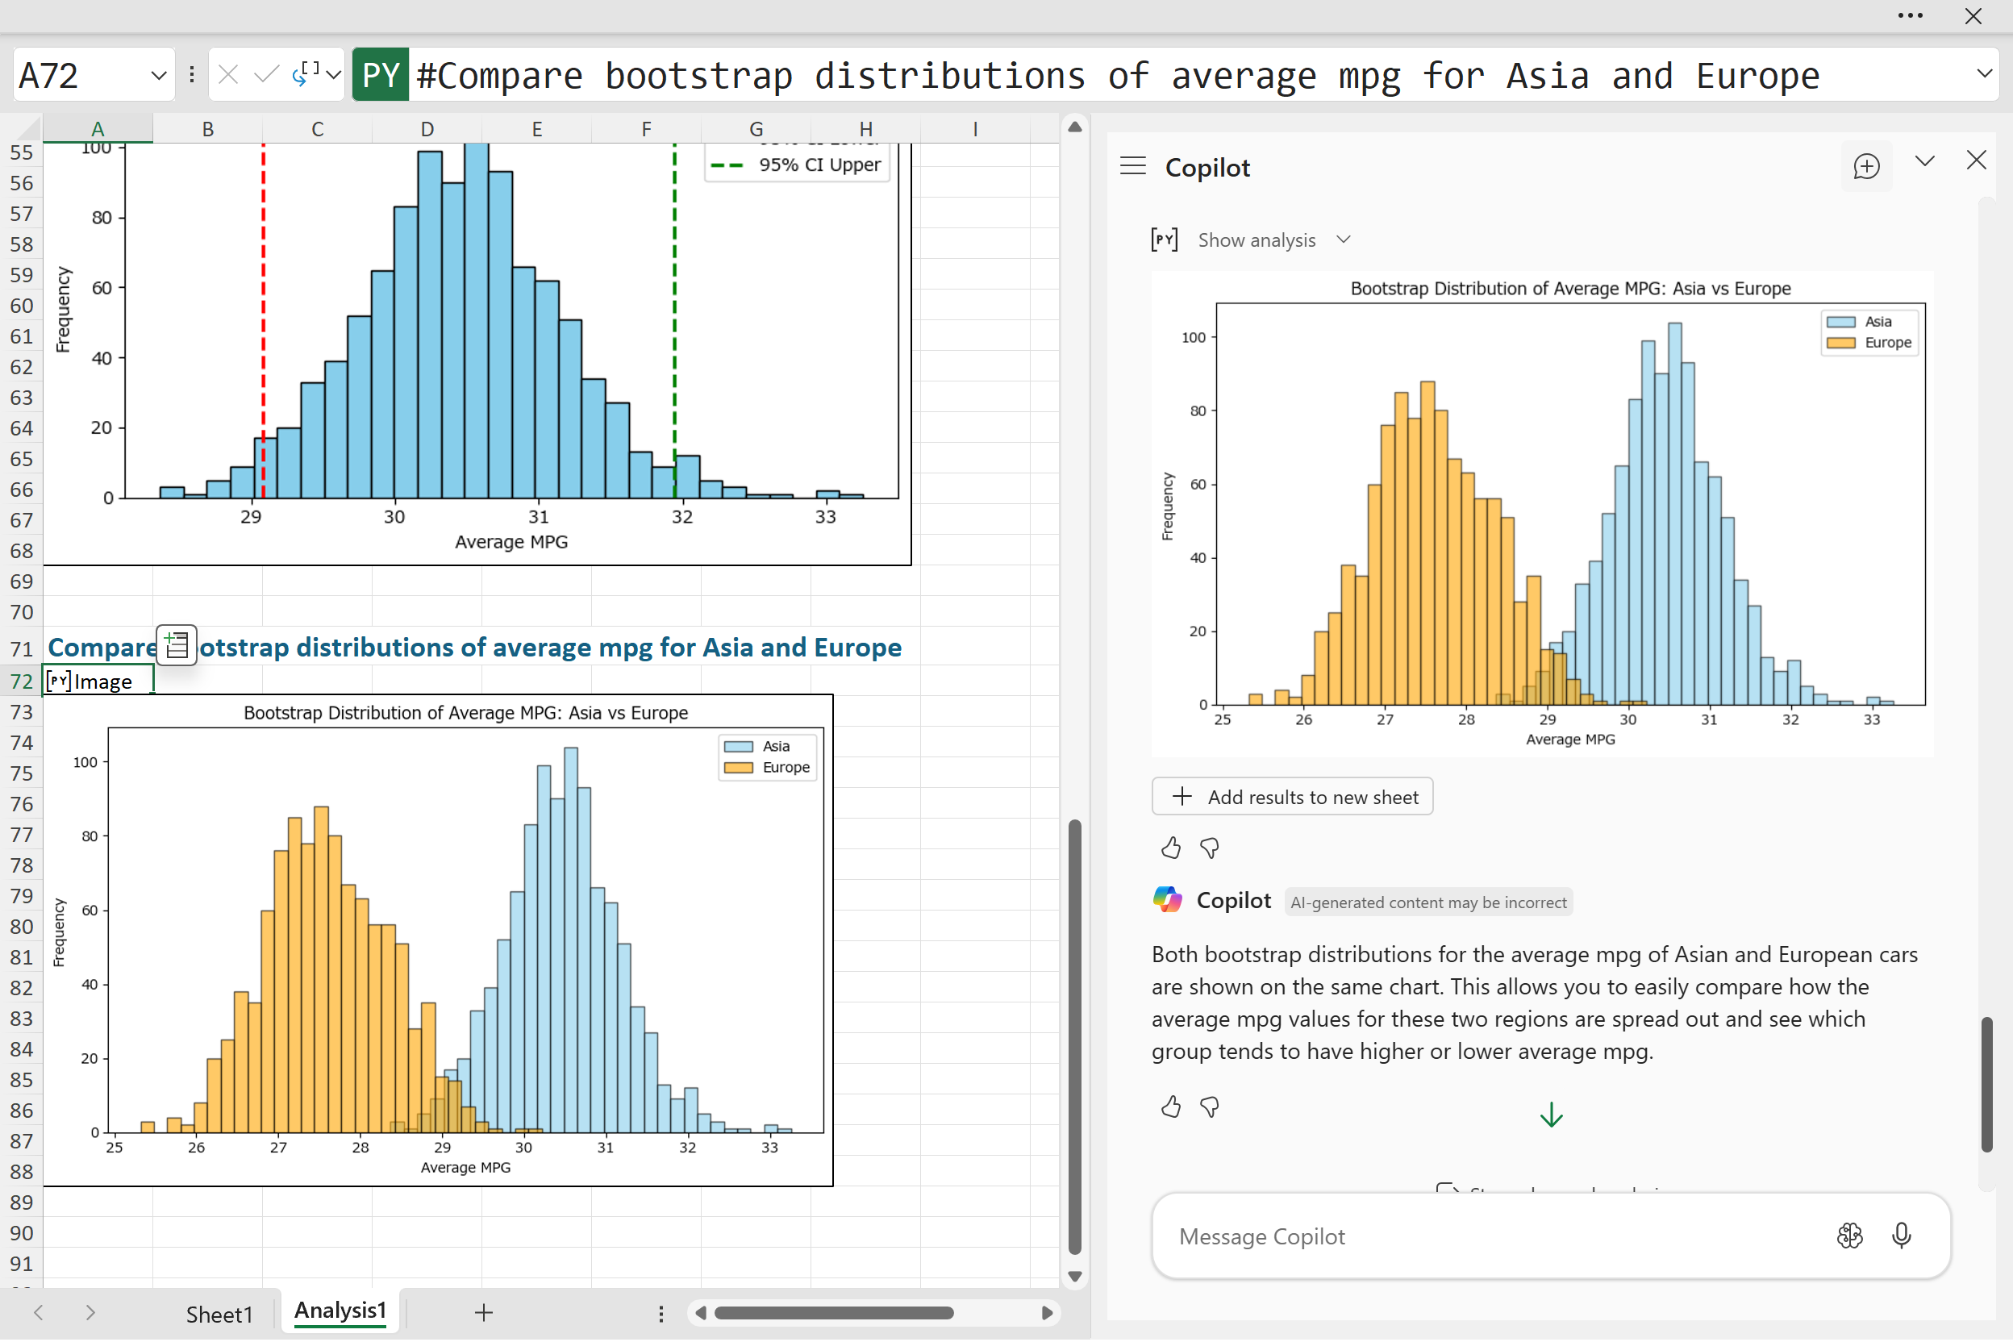Click the microphone icon in message box

tap(1901, 1235)
